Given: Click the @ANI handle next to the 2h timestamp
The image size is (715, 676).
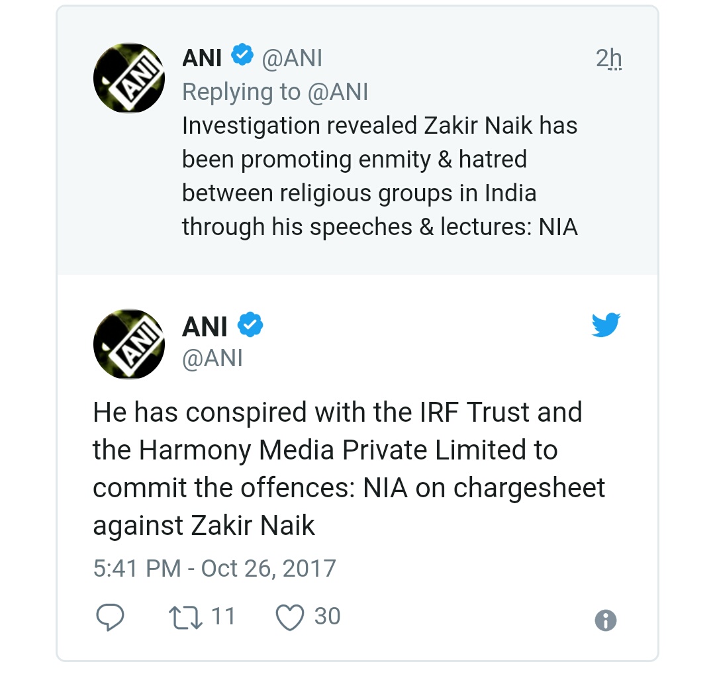Looking at the screenshot, I should pyautogui.click(x=292, y=58).
